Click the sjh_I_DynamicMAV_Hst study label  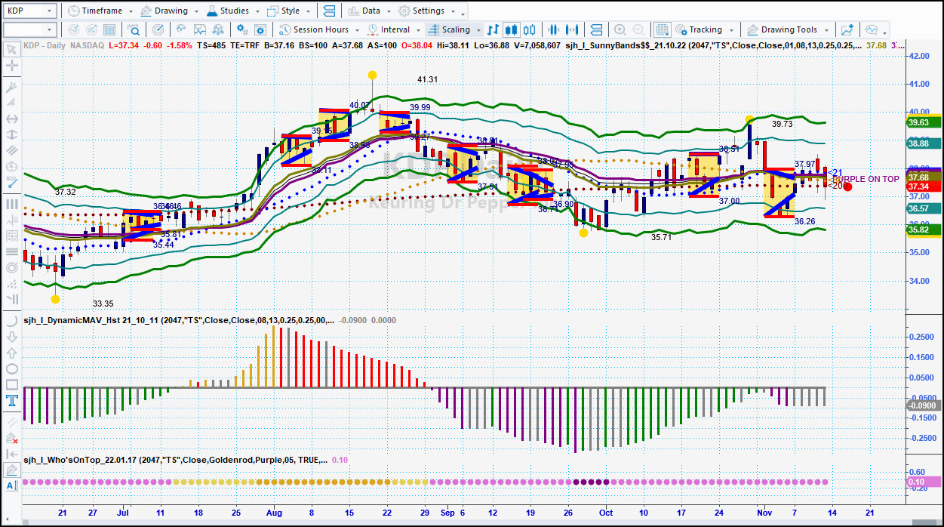click(x=180, y=320)
